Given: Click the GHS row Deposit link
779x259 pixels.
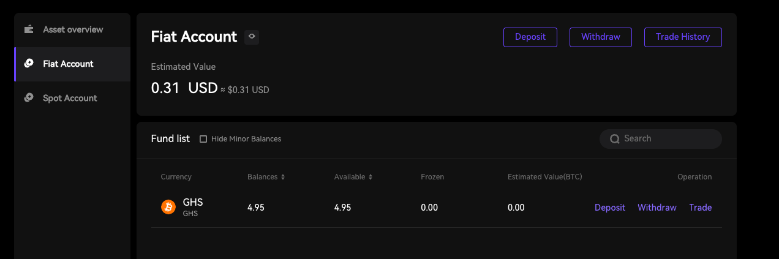Looking at the screenshot, I should 609,208.
